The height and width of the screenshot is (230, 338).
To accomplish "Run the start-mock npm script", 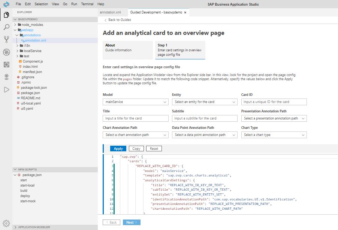I will [28, 201].
